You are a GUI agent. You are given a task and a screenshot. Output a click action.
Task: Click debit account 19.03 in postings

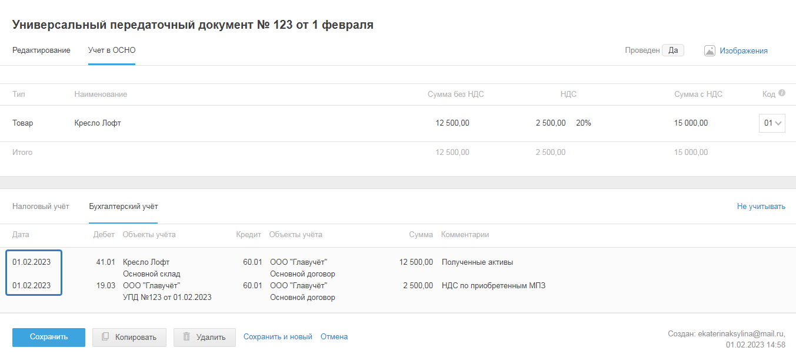point(105,286)
